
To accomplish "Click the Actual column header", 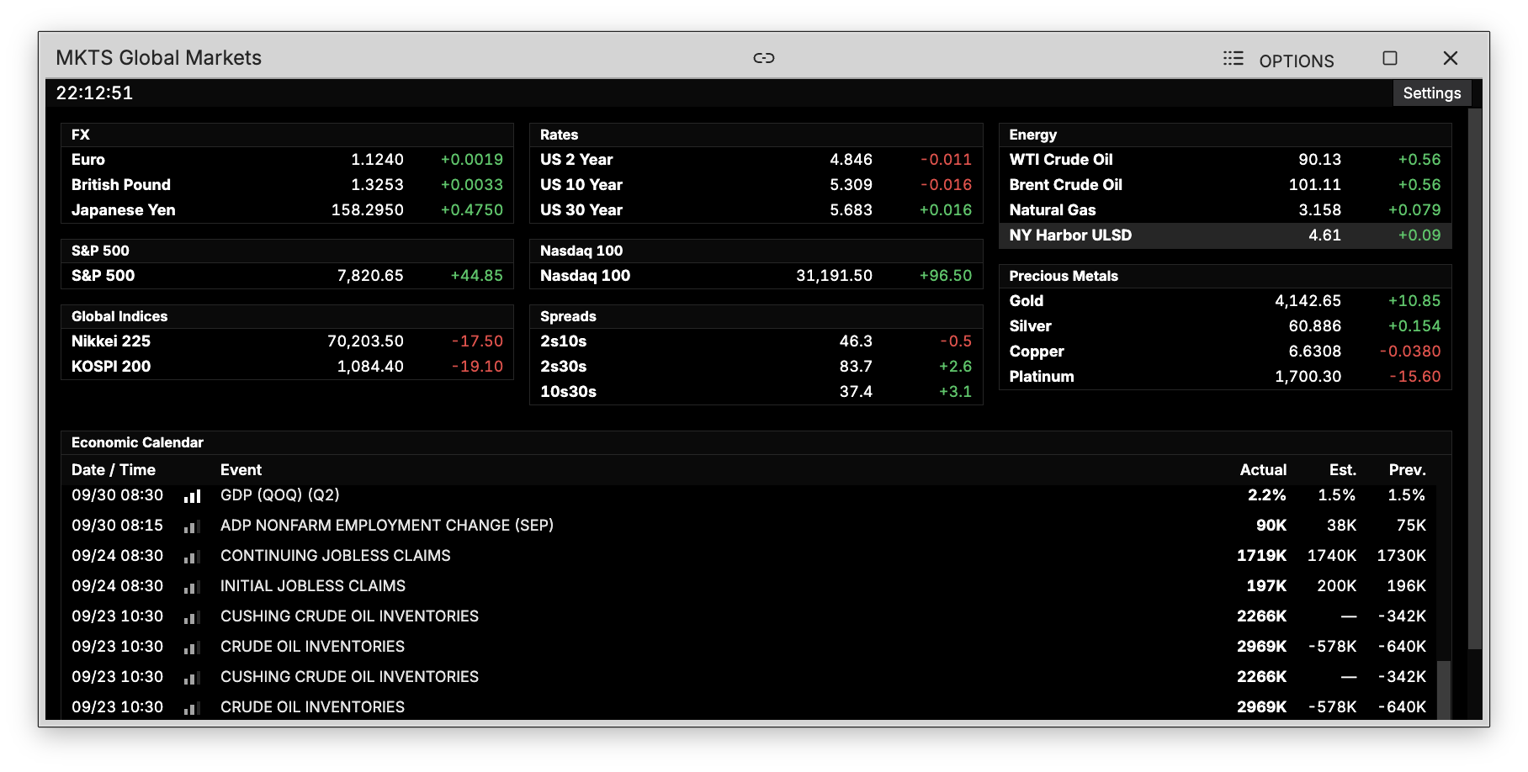I will point(1263,470).
